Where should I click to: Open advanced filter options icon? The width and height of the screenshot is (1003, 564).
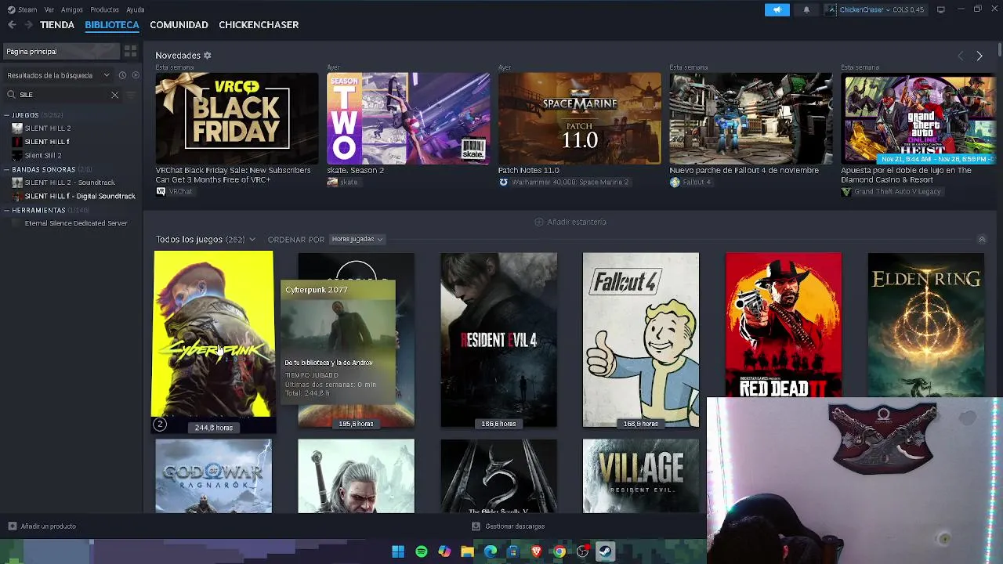click(131, 95)
